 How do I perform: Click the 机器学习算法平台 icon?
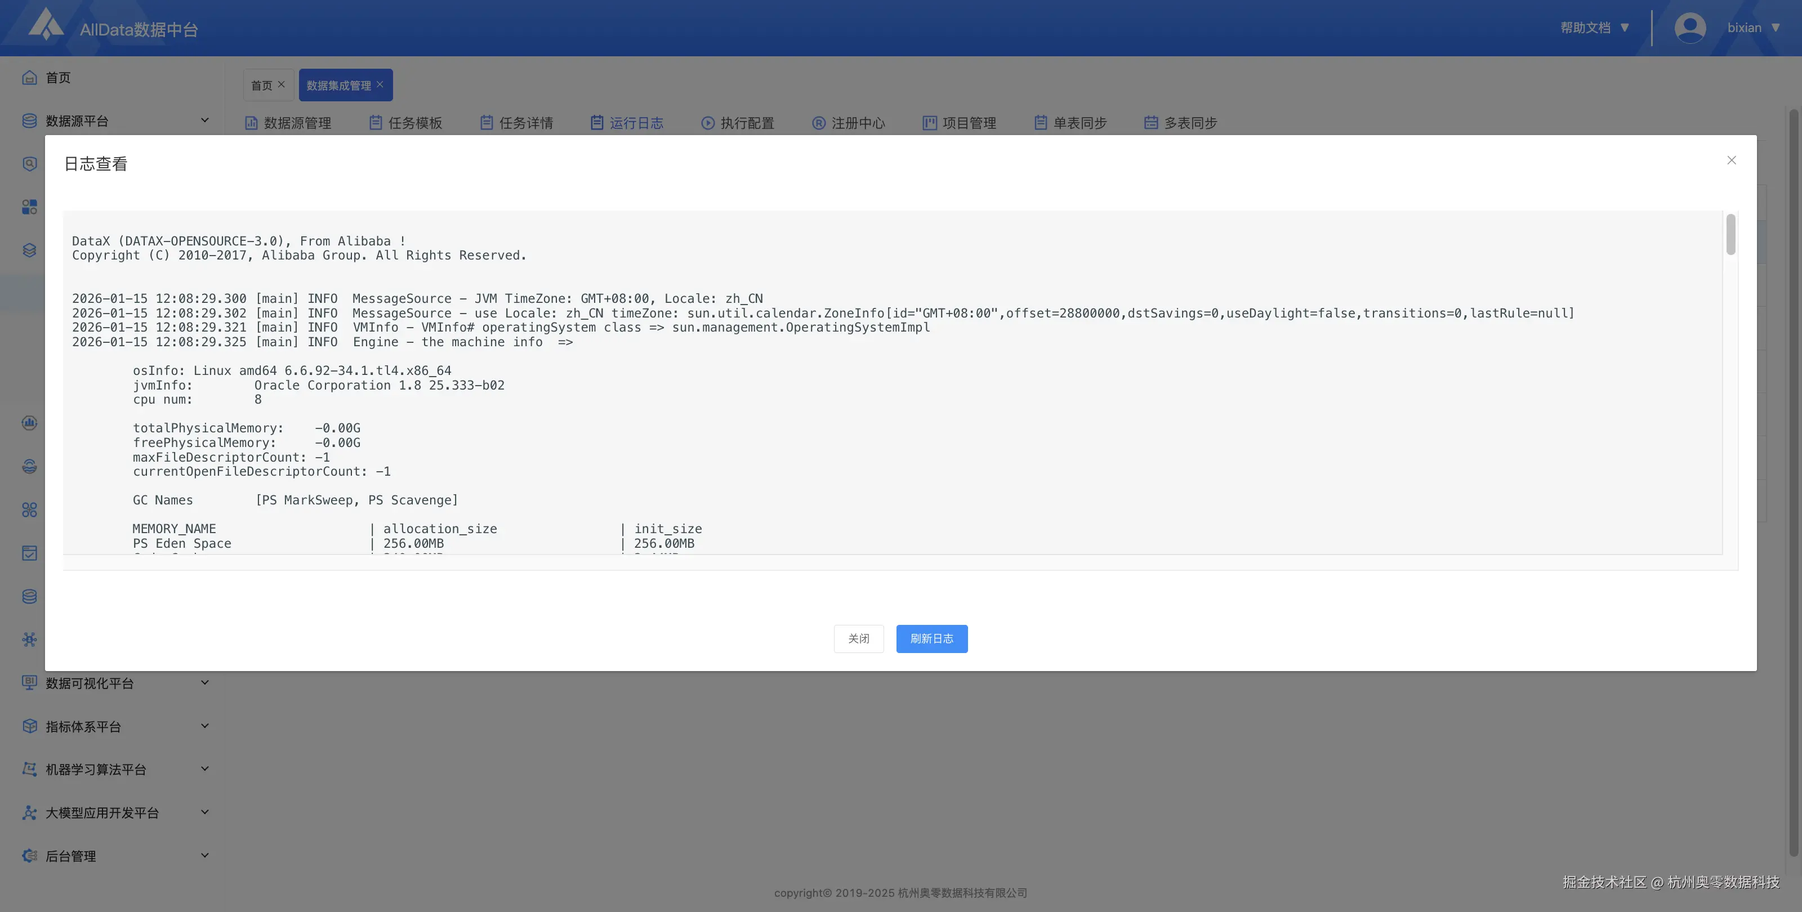click(x=29, y=770)
